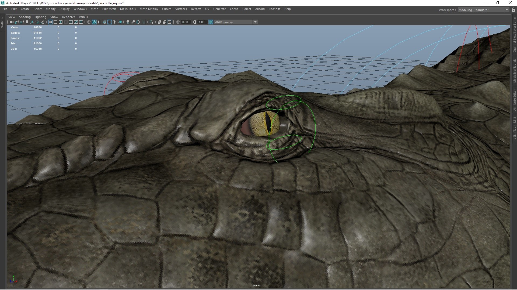Screen dimensions: 517x290
Task: Click the Isolate Select icon
Action: [x=151, y=22]
